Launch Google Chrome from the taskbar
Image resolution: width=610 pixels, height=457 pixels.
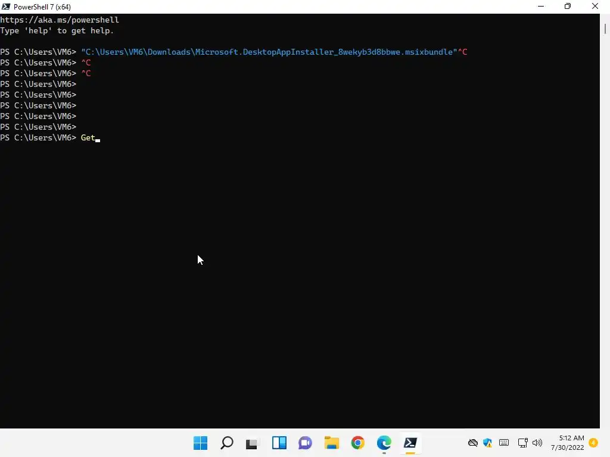[x=357, y=443]
